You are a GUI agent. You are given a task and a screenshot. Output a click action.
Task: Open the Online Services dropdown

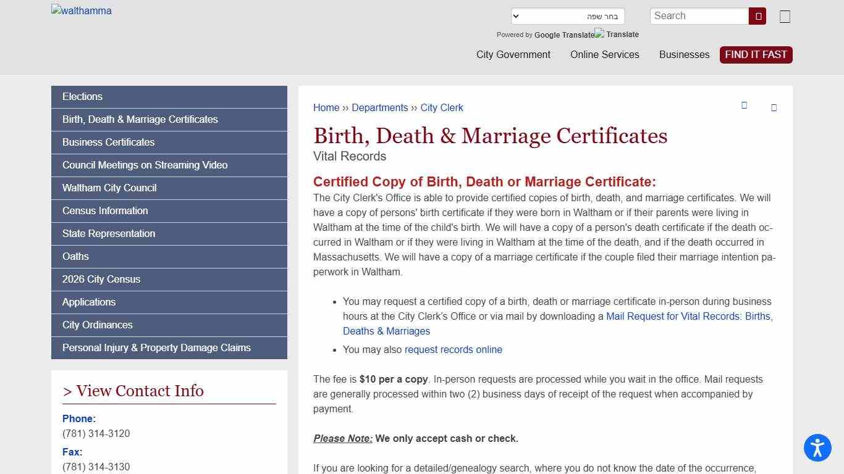(x=604, y=54)
